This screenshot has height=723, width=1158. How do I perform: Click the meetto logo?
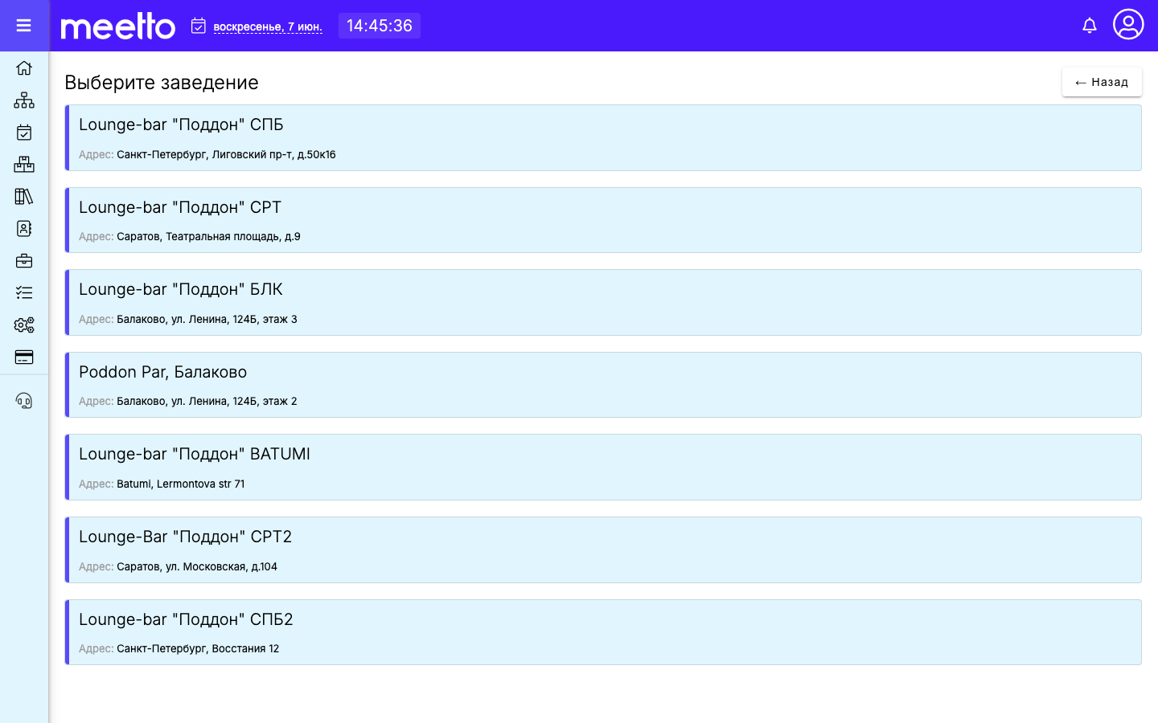pos(118,26)
